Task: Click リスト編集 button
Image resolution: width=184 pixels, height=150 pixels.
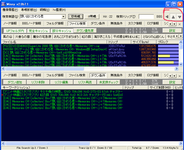Action: pos(62,82)
